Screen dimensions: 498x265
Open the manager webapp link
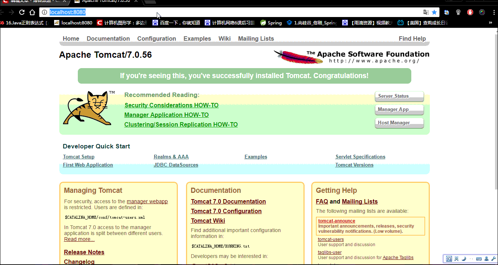pyautogui.click(x=147, y=201)
